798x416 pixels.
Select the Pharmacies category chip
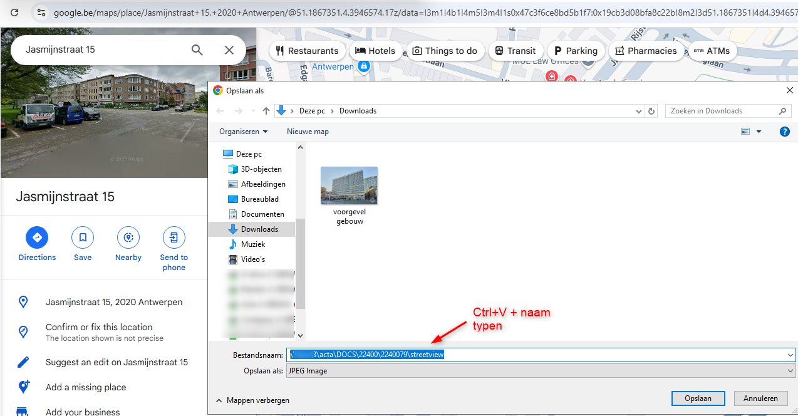(x=646, y=51)
